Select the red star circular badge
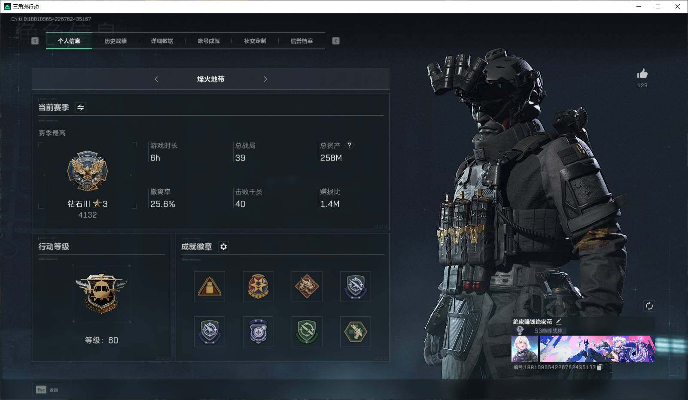 pyautogui.click(x=258, y=287)
